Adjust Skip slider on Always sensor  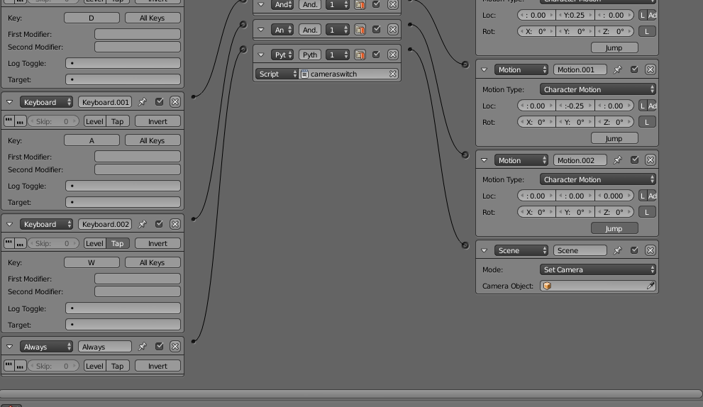pyautogui.click(x=53, y=366)
